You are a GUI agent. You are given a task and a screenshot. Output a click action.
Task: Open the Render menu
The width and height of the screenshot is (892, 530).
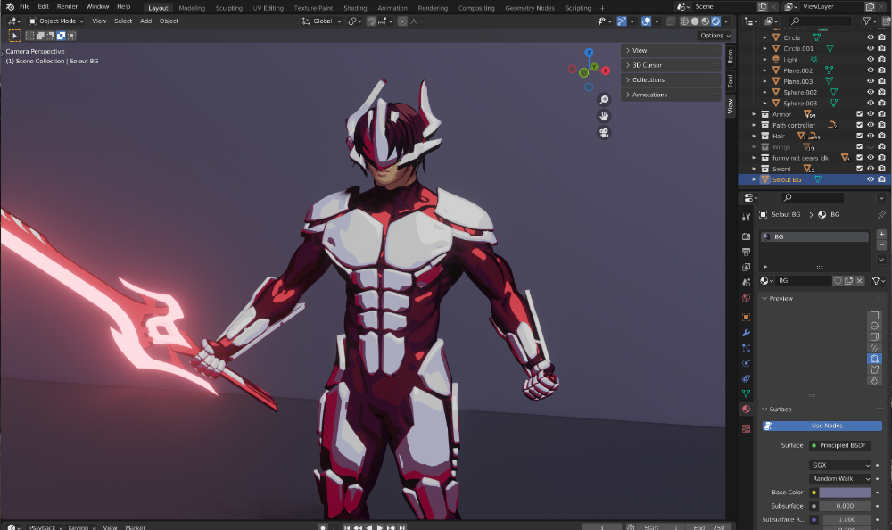click(67, 7)
